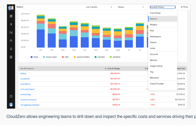Collapse the Group By Feature dropdown
The width and height of the screenshot is (196, 128).
[x=162, y=7]
